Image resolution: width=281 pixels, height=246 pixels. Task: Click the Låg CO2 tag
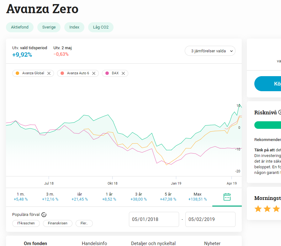click(x=101, y=27)
